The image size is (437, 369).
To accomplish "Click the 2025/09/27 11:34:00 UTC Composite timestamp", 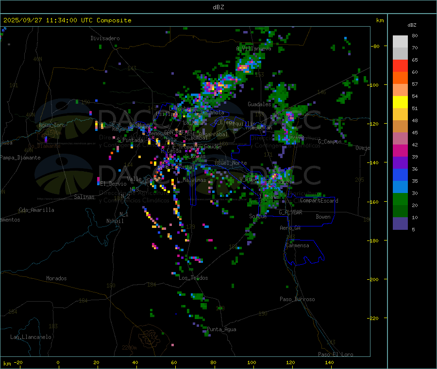I will pyautogui.click(x=67, y=20).
